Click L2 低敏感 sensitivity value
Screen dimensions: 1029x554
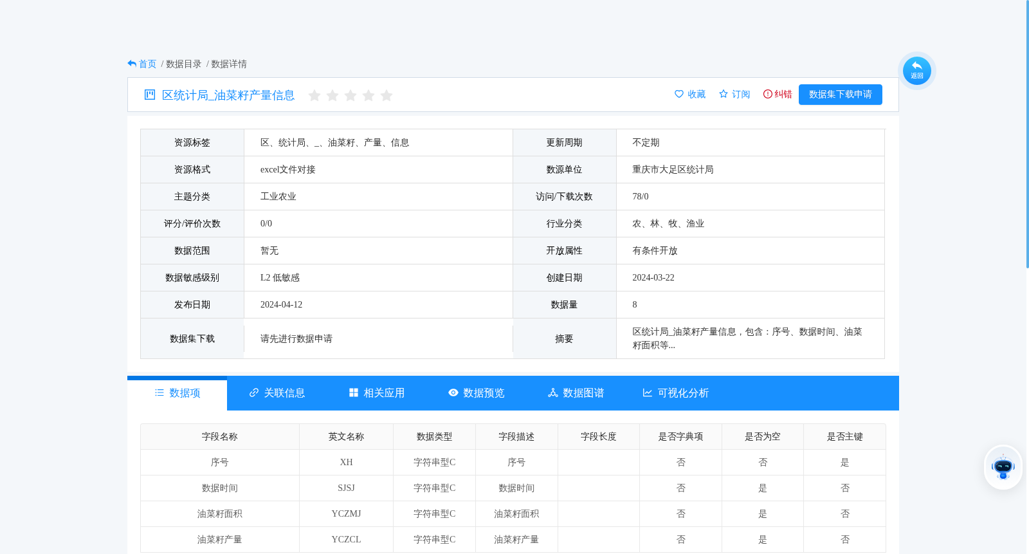tap(280, 278)
